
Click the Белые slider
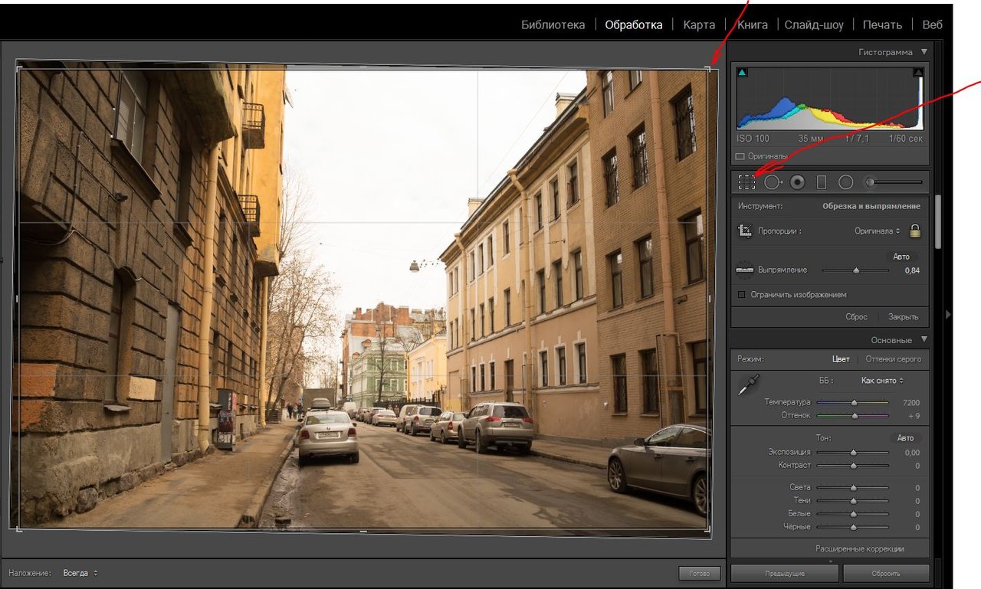[852, 513]
